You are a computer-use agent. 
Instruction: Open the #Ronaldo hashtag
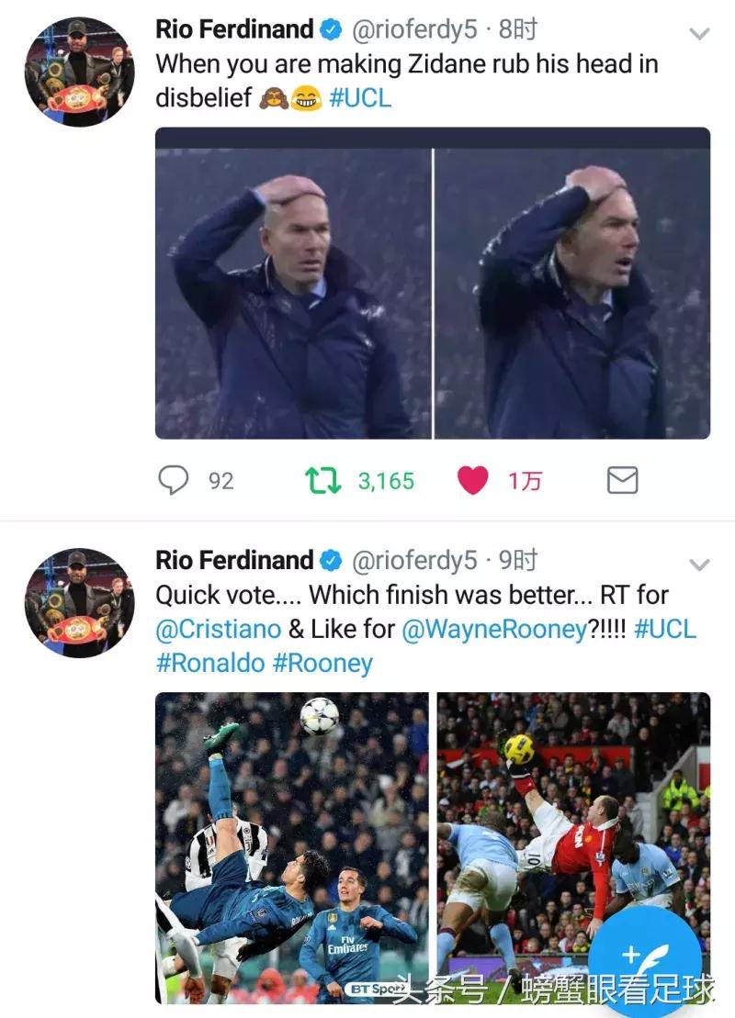(x=210, y=664)
